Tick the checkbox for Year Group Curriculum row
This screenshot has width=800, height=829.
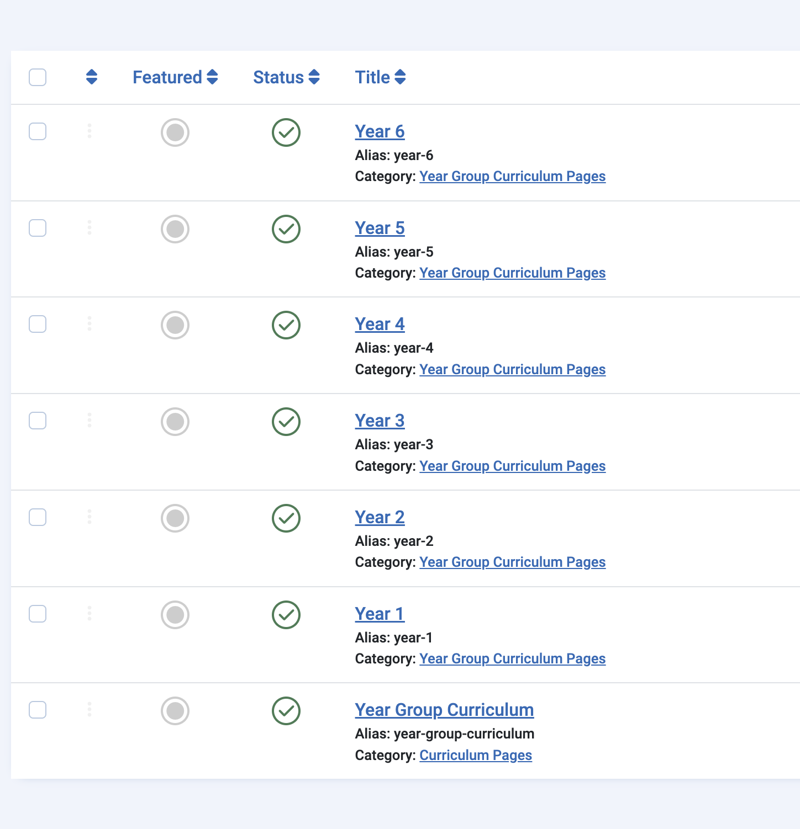38,710
